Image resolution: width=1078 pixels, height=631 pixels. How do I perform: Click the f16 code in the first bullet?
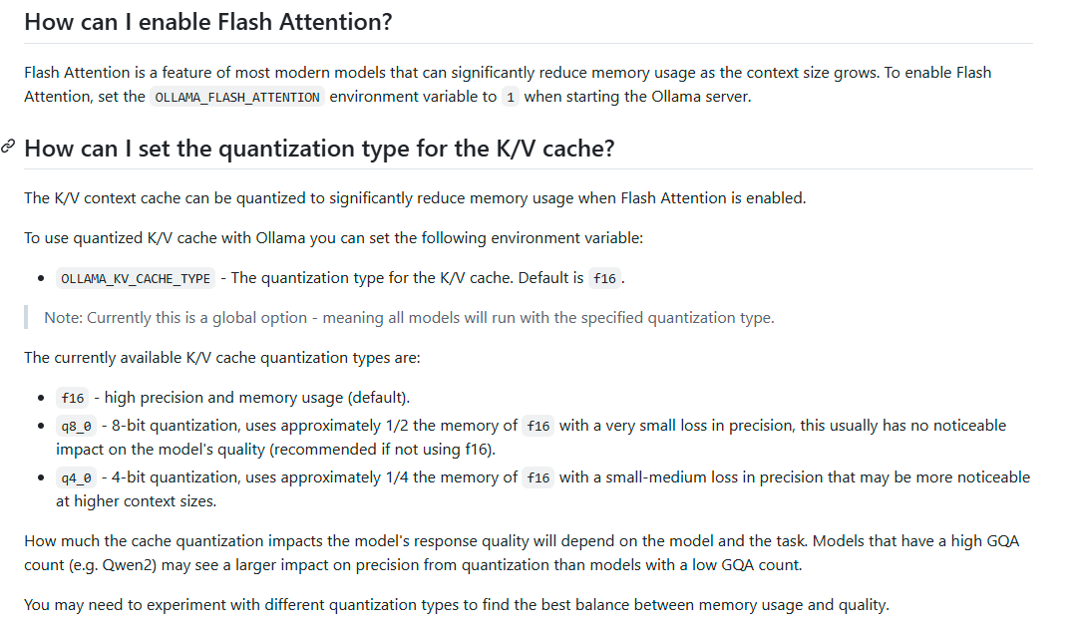72,398
